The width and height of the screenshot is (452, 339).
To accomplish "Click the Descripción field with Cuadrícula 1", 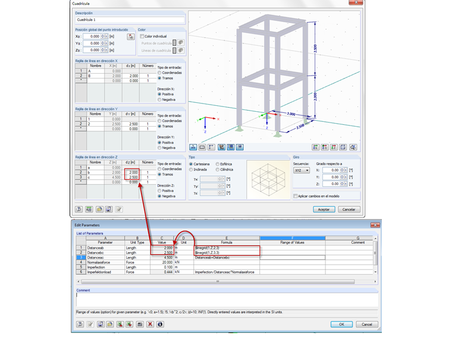I will click(130, 20).
